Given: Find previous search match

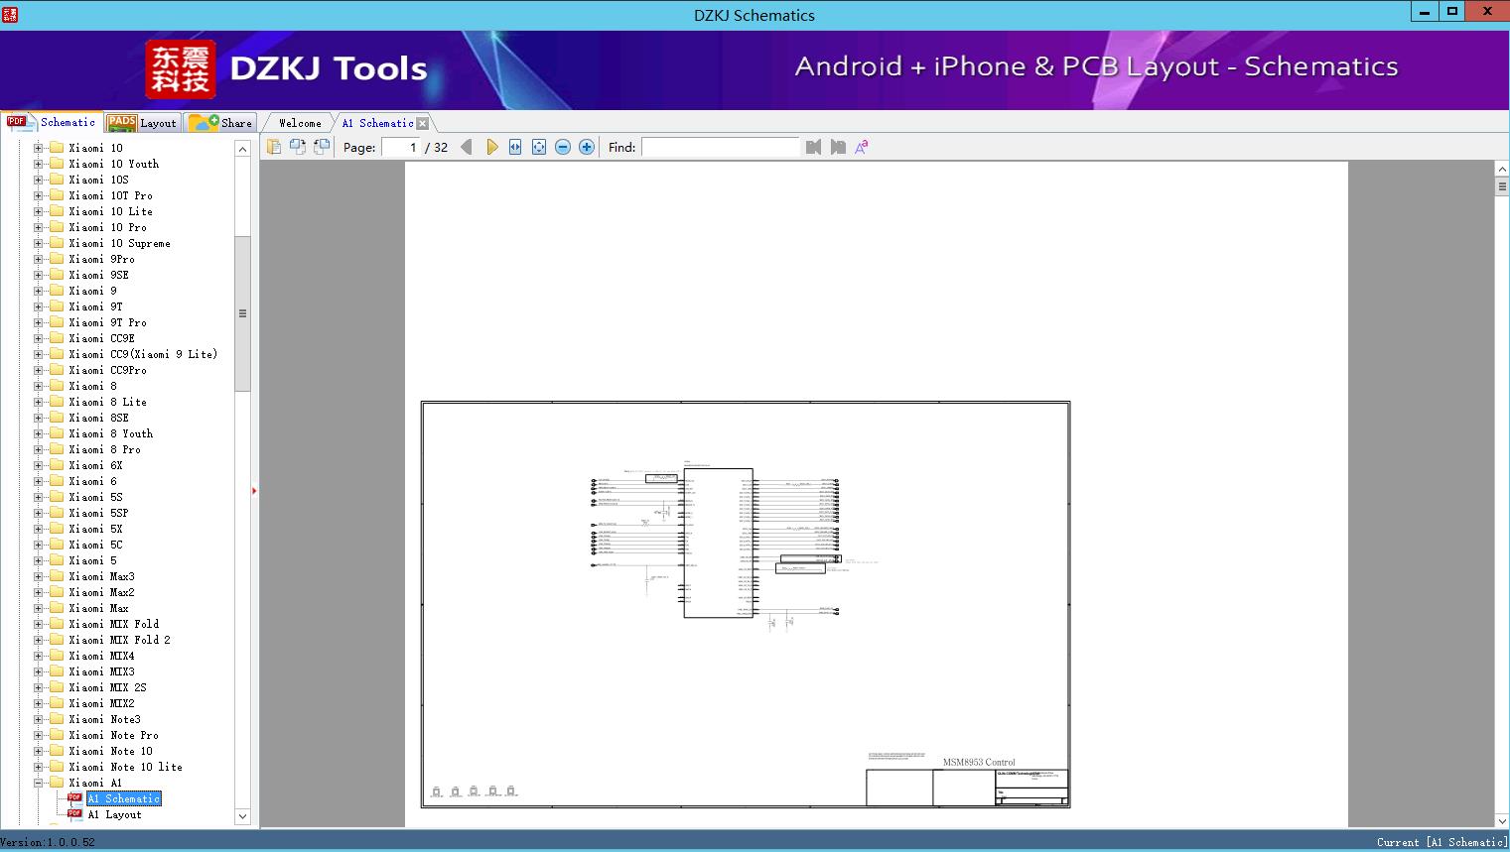Looking at the screenshot, I should tap(814, 147).
